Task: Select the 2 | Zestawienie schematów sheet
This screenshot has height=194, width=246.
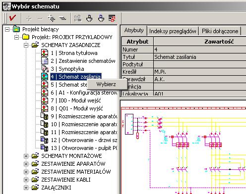Action: tap(83, 61)
